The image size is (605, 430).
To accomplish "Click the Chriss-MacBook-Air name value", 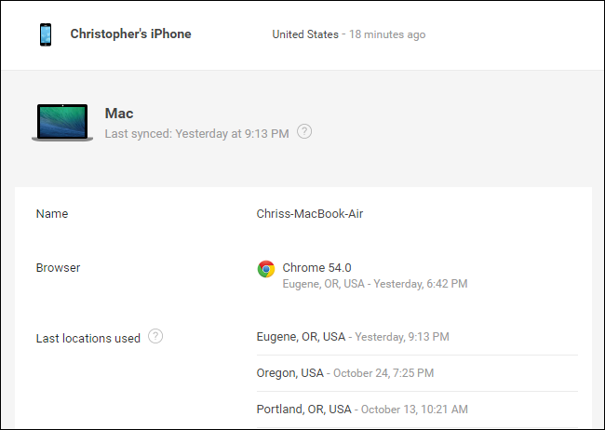I will [309, 214].
